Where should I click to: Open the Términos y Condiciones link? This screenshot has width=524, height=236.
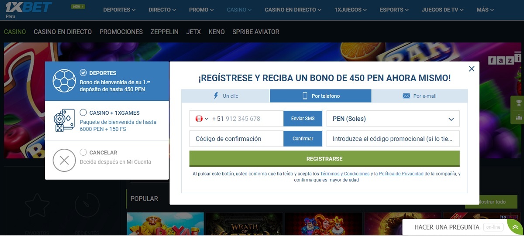[x=345, y=174]
